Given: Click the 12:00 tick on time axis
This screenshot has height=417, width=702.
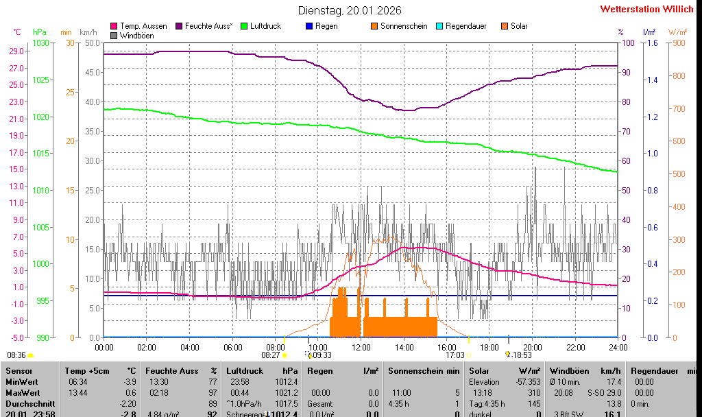Looking at the screenshot, I should [361, 348].
